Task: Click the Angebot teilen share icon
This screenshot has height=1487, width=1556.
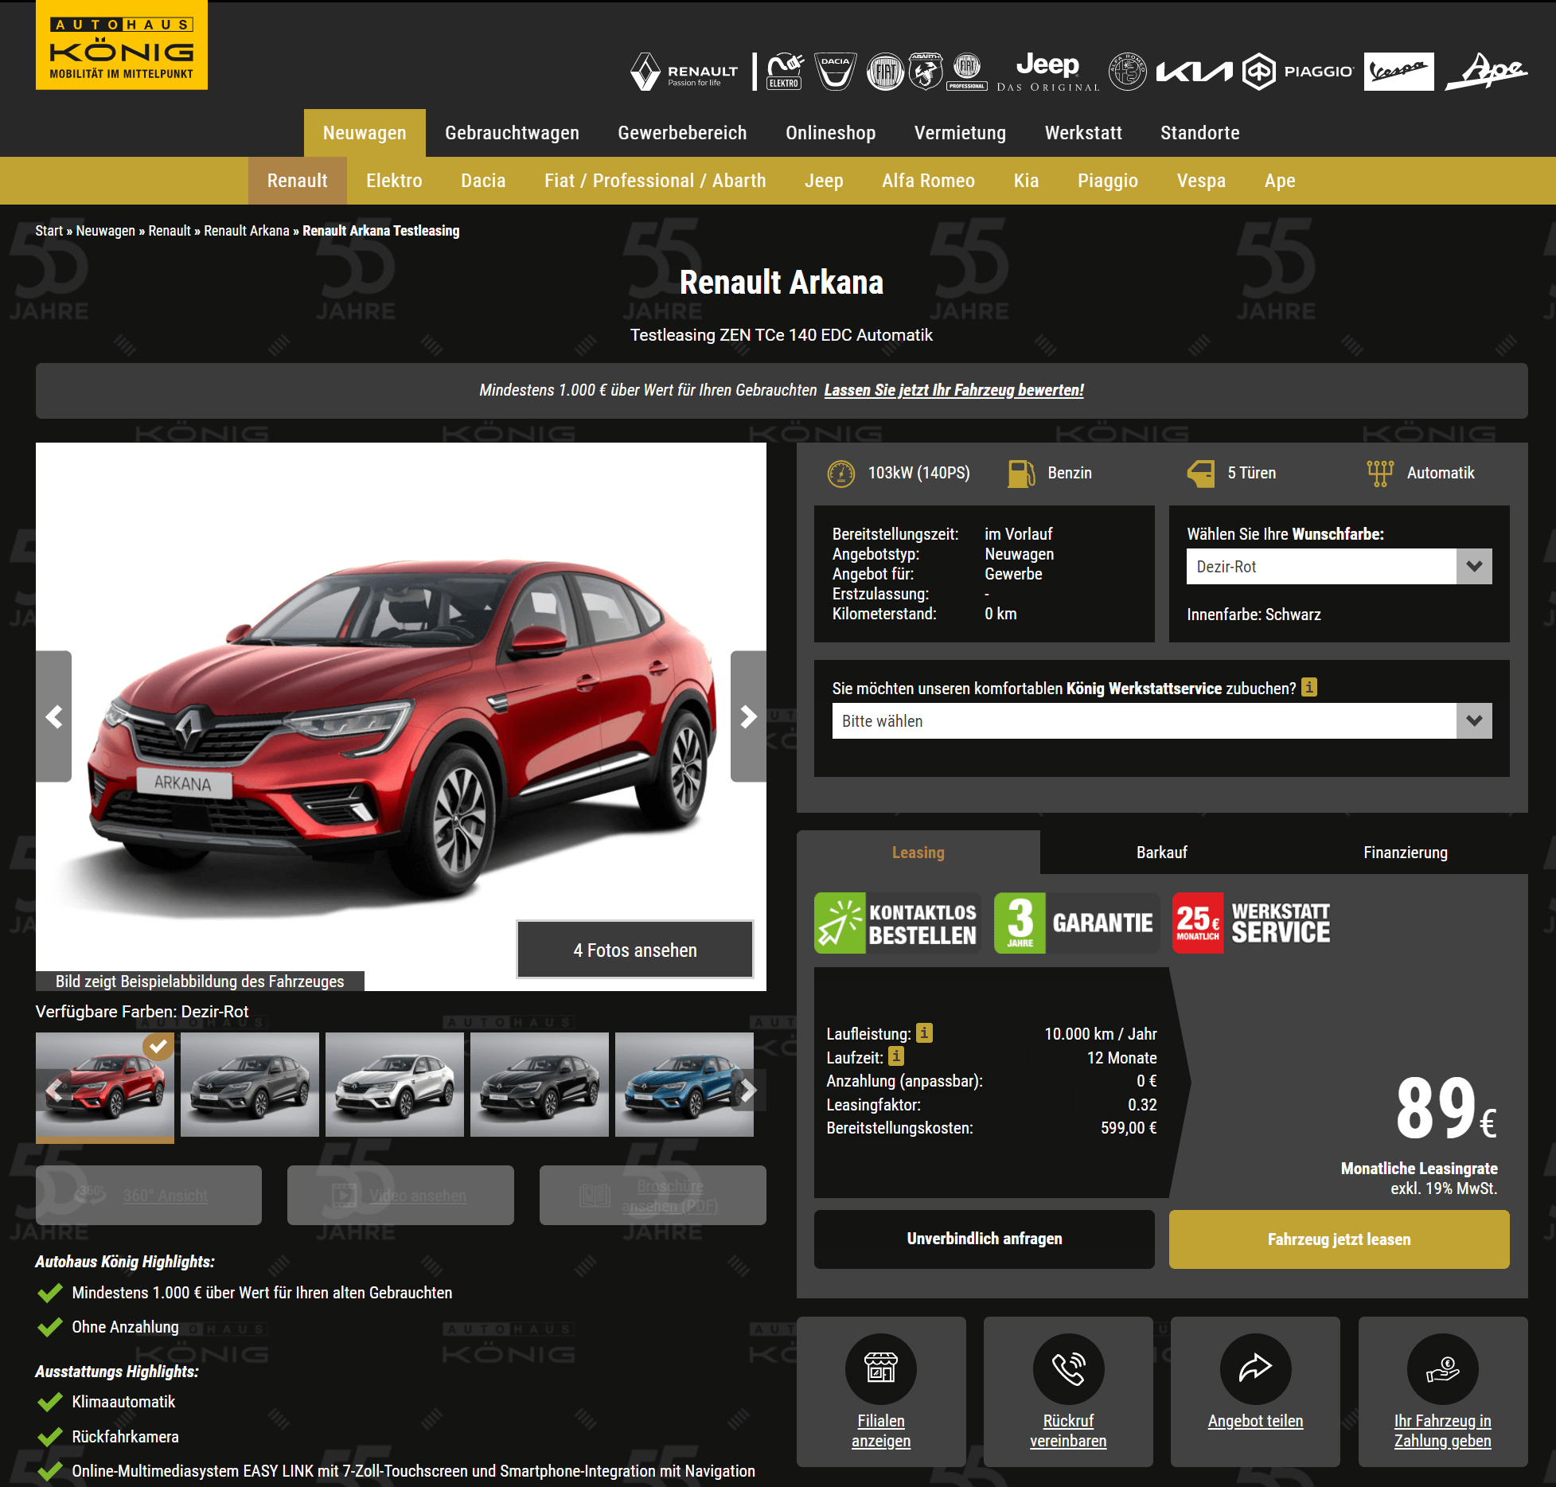Action: click(x=1255, y=1368)
